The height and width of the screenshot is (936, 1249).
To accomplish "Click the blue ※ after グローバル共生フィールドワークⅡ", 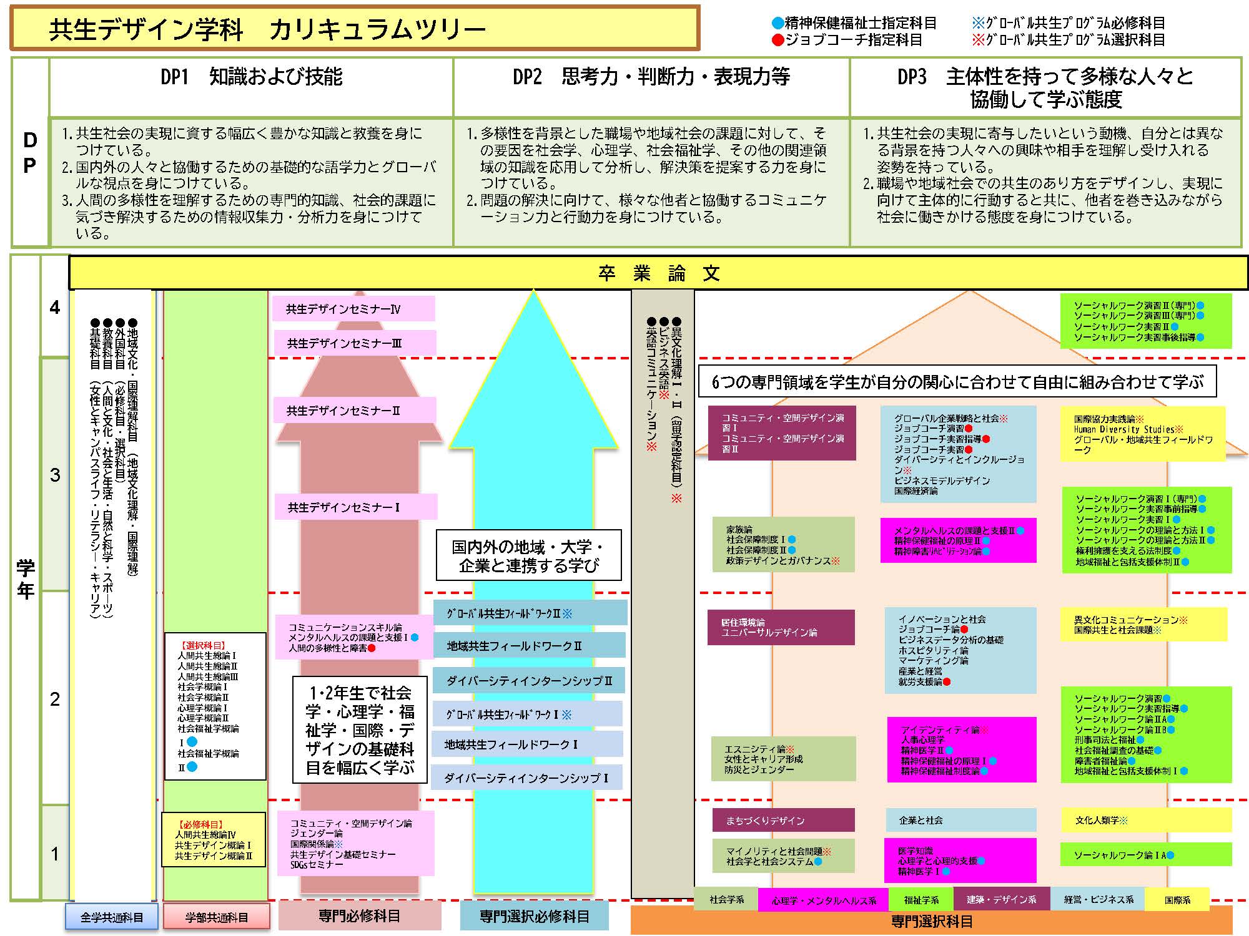I will click(567, 614).
